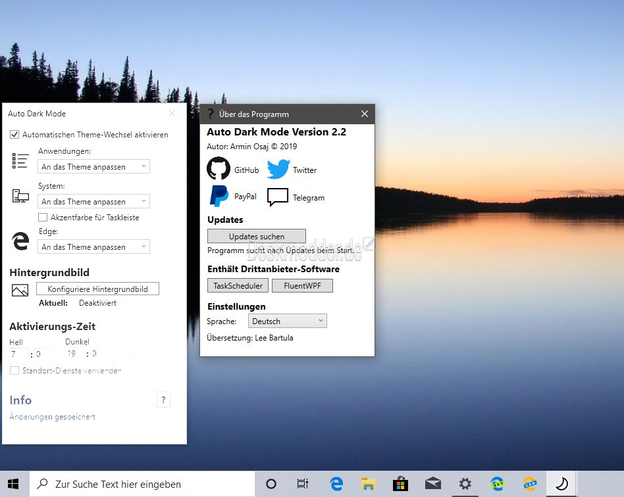
Task: Expand the System theme dropdown
Action: point(94,201)
